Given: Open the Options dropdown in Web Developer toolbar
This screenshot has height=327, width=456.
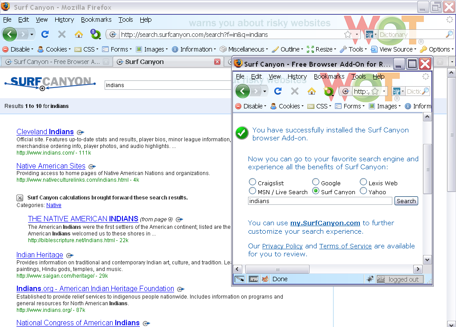Looking at the screenshot, I should (x=437, y=49).
